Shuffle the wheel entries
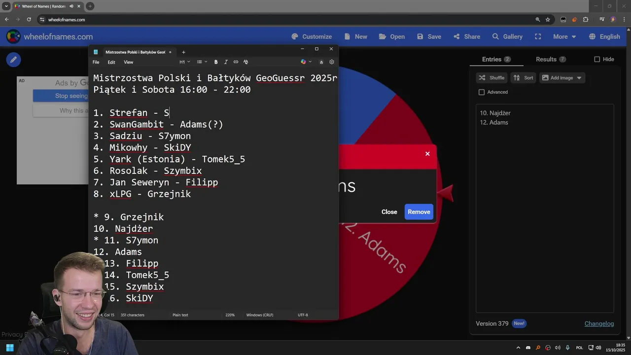The width and height of the screenshot is (631, 355). tap(491, 78)
